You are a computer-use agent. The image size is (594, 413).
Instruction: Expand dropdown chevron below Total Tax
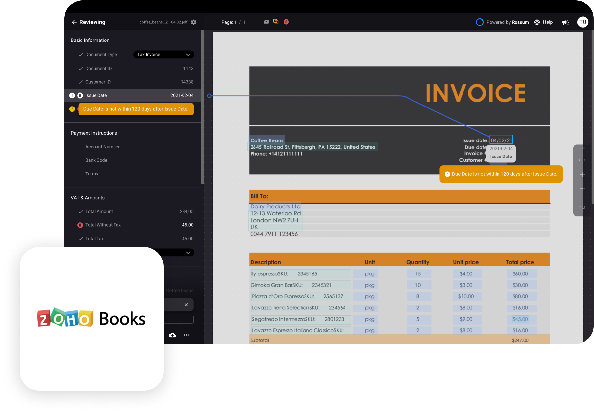tap(188, 253)
